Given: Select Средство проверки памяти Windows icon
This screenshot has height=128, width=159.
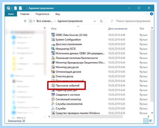Looking at the screenshot, I should (x=53, y=113).
